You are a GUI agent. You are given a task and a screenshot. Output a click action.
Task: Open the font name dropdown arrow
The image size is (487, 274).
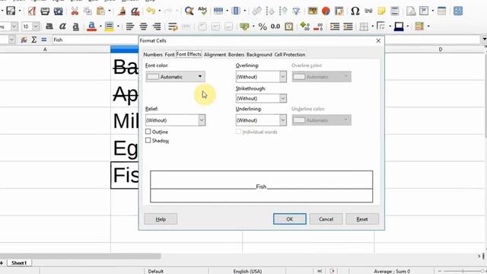14,27
